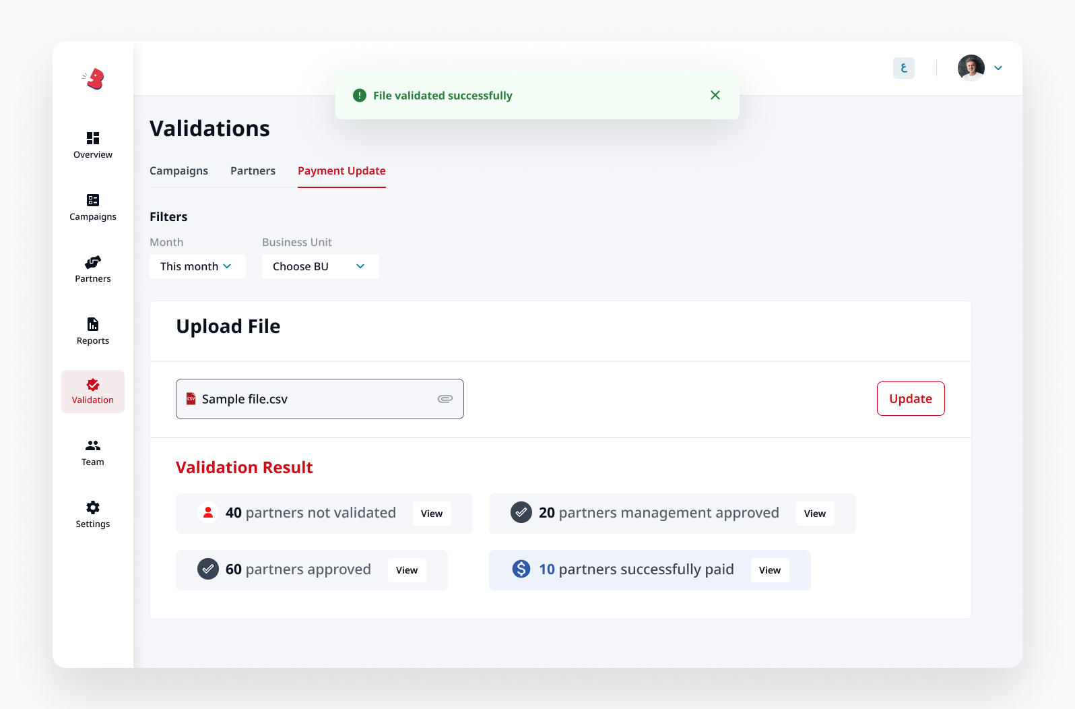Viewport: 1075px width, 709px height.
Task: Click the user profile avatar
Action: (971, 68)
